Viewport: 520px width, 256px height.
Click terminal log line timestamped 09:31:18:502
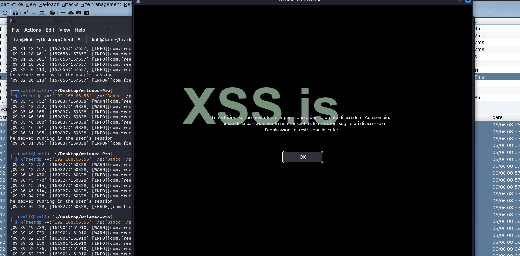[x=71, y=64]
